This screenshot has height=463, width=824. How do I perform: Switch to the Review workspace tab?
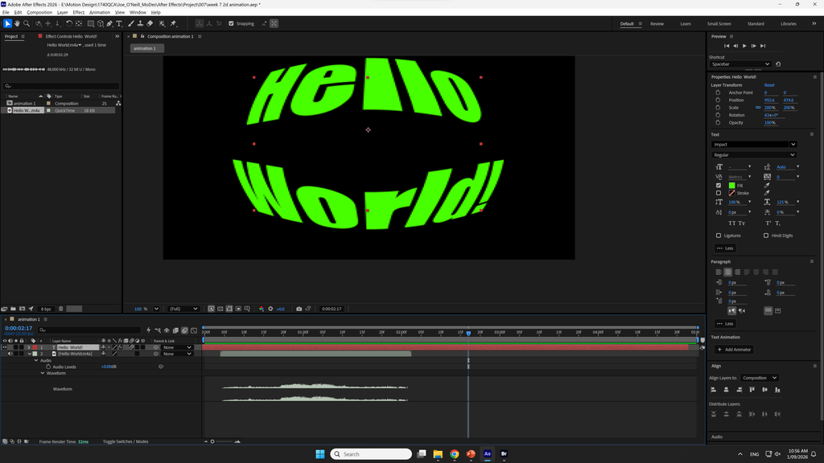click(x=657, y=23)
